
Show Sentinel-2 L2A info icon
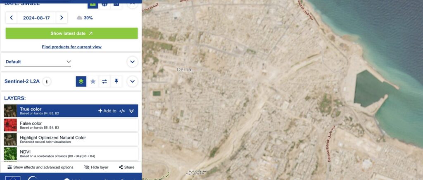47,81
